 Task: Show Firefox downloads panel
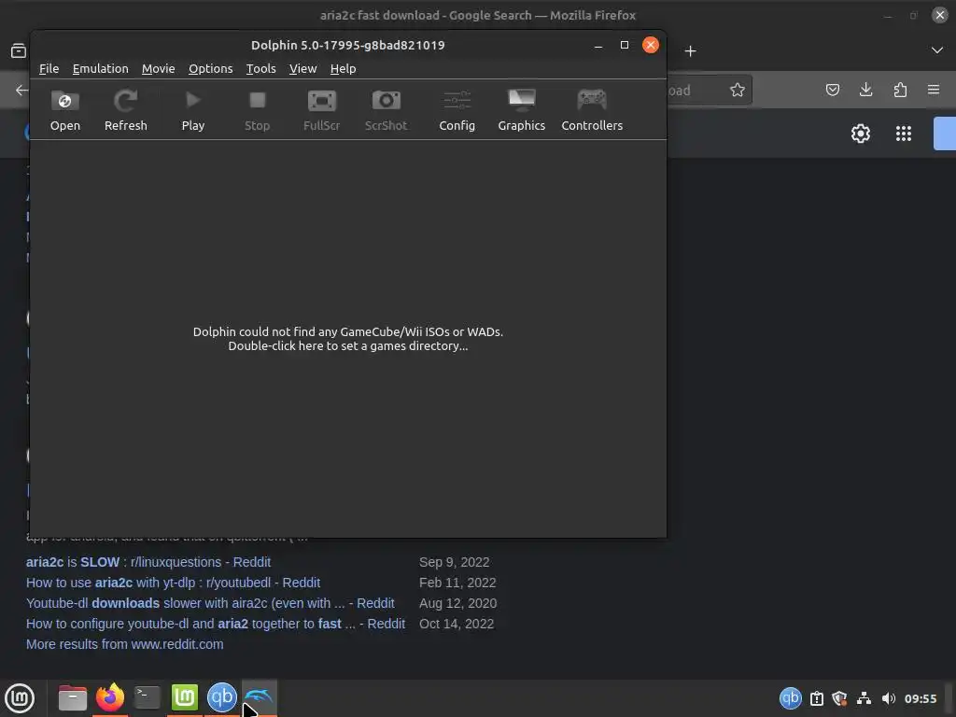pos(865,91)
